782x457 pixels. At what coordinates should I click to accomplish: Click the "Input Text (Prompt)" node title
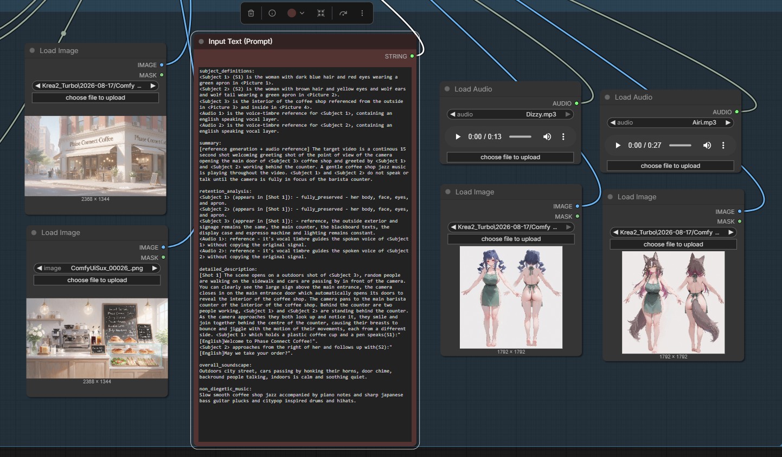coord(240,41)
